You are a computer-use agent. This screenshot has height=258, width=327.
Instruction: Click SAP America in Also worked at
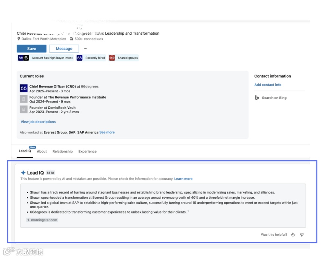coord(88,132)
